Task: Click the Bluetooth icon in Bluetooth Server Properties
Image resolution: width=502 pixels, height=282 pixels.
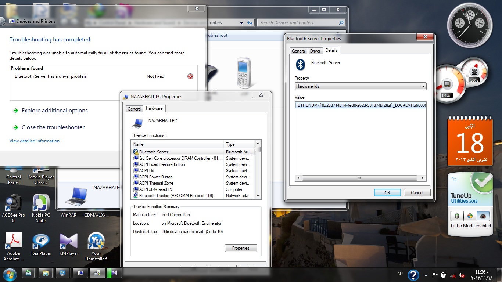Action: [301, 65]
